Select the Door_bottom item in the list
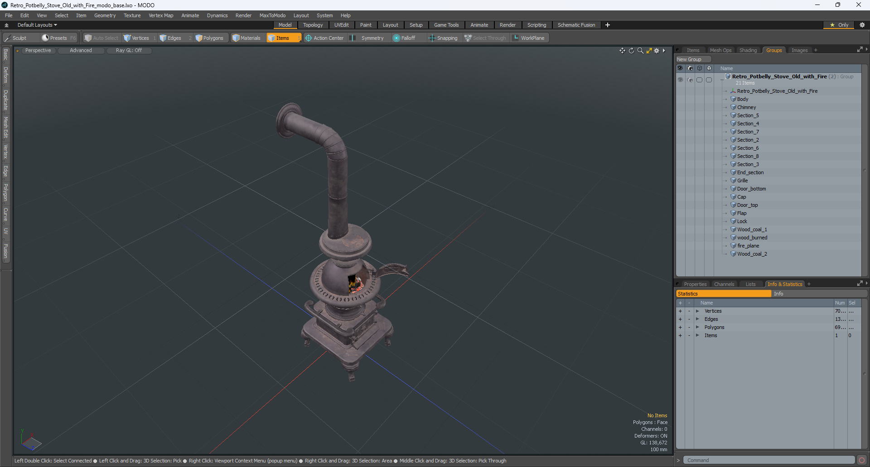870x467 pixels. pyautogui.click(x=751, y=189)
